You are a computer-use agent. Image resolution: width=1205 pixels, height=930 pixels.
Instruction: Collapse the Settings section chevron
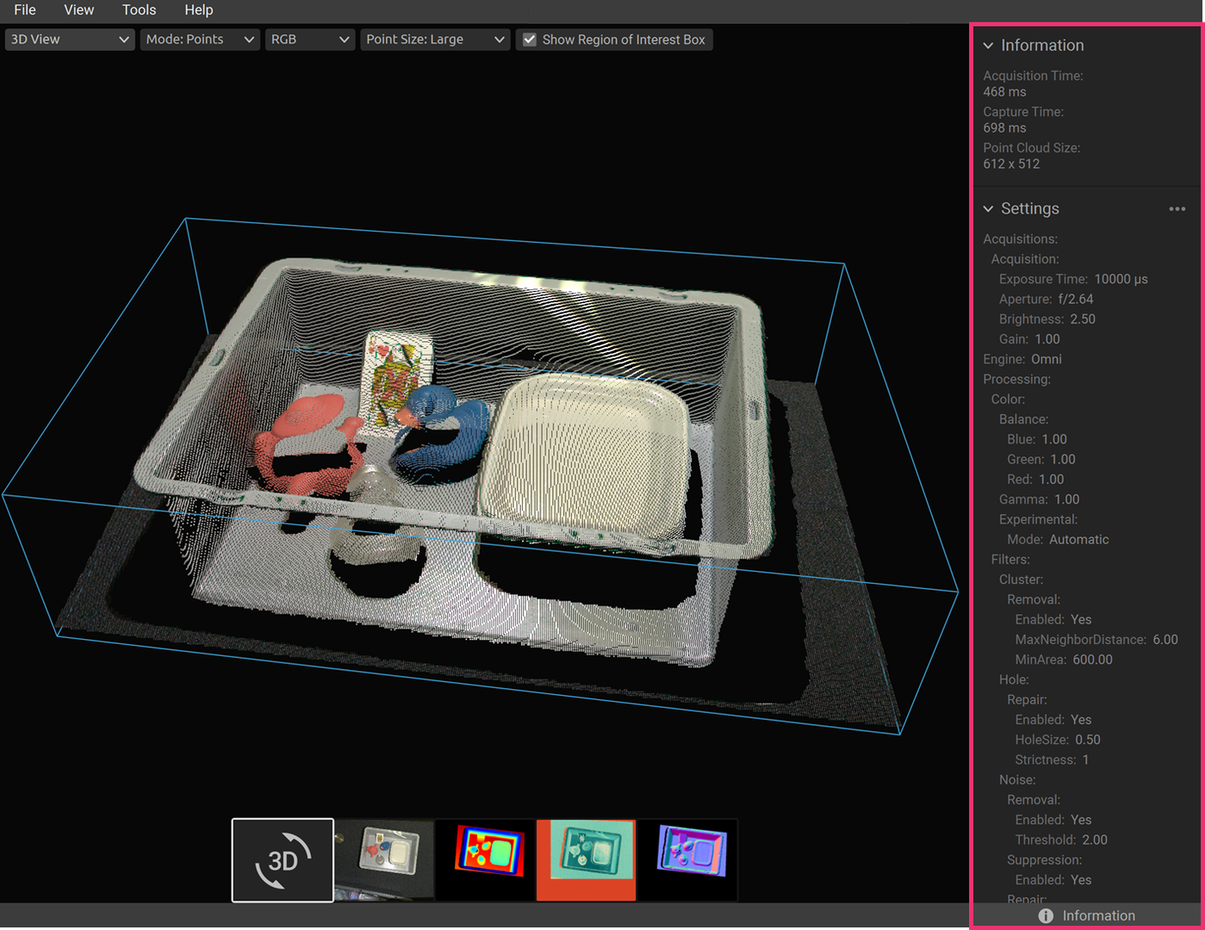988,209
